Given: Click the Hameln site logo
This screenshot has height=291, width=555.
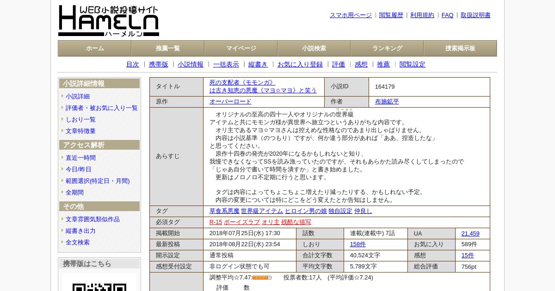Looking at the screenshot, I should tap(109, 21).
